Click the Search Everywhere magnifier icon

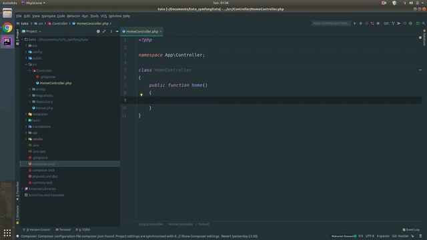coord(424,23)
